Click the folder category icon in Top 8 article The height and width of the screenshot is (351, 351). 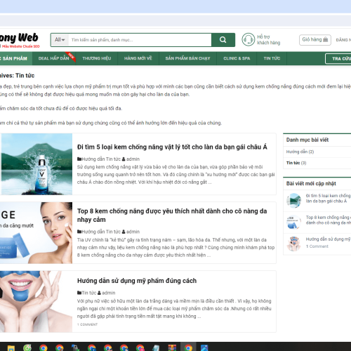click(x=79, y=232)
